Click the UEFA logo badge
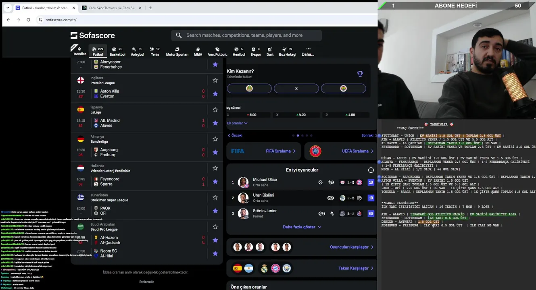The height and width of the screenshot is (290, 536). tap(315, 151)
